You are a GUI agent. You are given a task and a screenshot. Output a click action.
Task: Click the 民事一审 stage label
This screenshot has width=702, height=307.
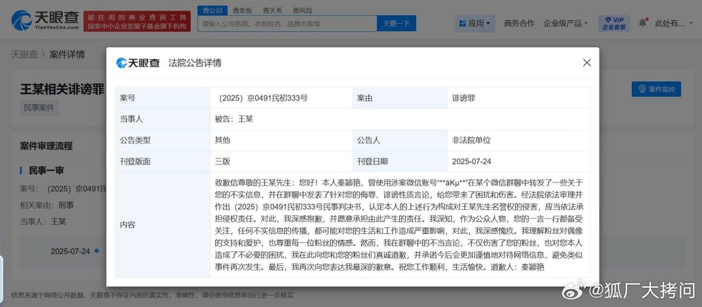46,170
